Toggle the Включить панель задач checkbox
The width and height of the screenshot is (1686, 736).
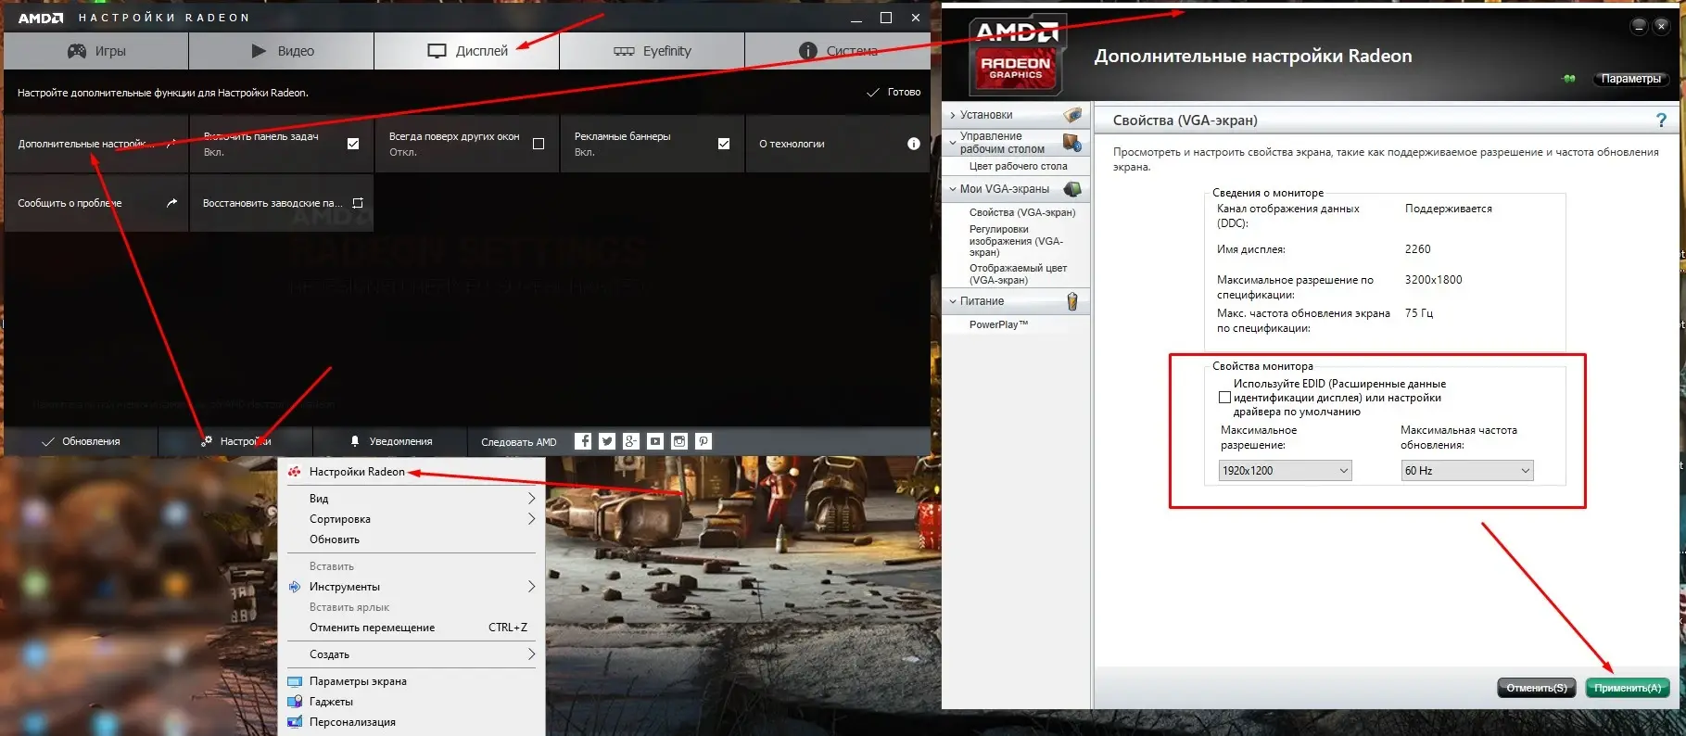point(353,144)
